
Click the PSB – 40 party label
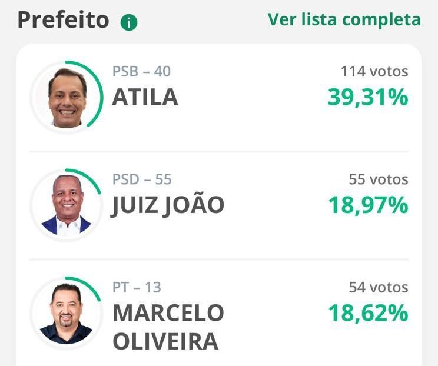(141, 72)
